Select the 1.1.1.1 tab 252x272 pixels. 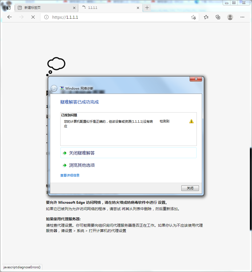(x=110, y=8)
